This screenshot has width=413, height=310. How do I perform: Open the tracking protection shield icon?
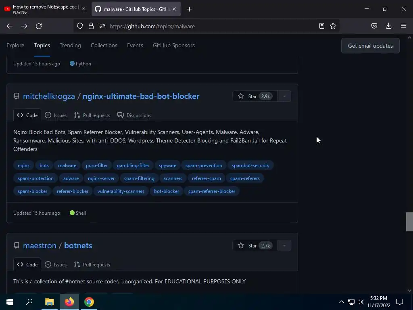80,26
